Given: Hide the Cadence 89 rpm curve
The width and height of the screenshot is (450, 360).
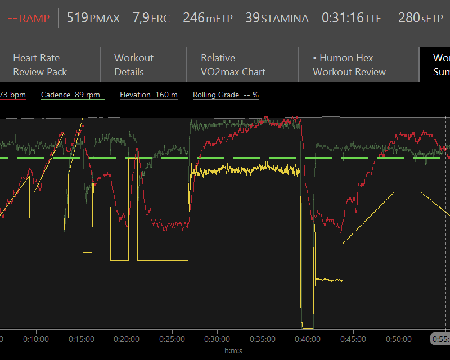Looking at the screenshot, I should click(x=72, y=94).
